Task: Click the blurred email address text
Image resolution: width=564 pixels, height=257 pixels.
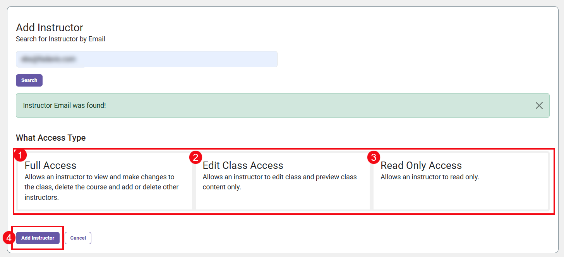Action: click(x=48, y=59)
